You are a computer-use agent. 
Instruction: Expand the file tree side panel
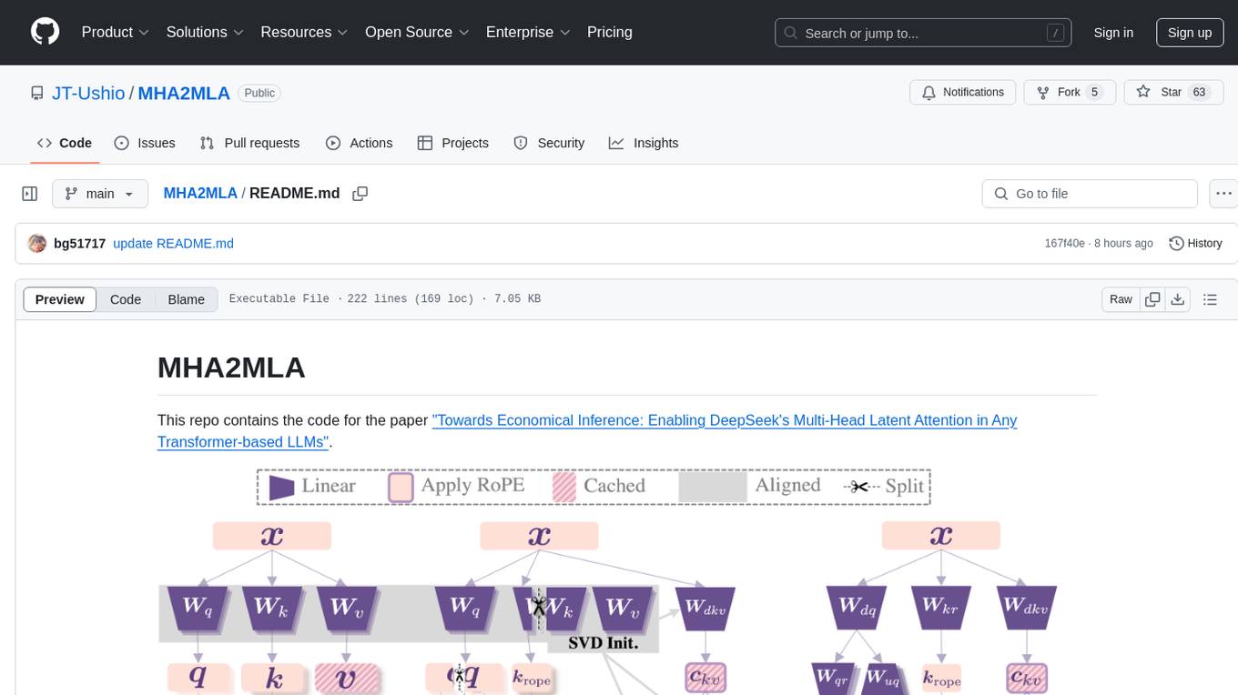30,194
